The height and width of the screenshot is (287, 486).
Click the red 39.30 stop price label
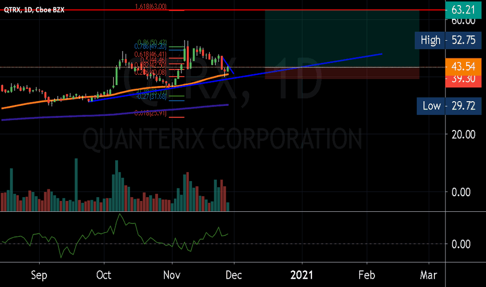coord(464,80)
